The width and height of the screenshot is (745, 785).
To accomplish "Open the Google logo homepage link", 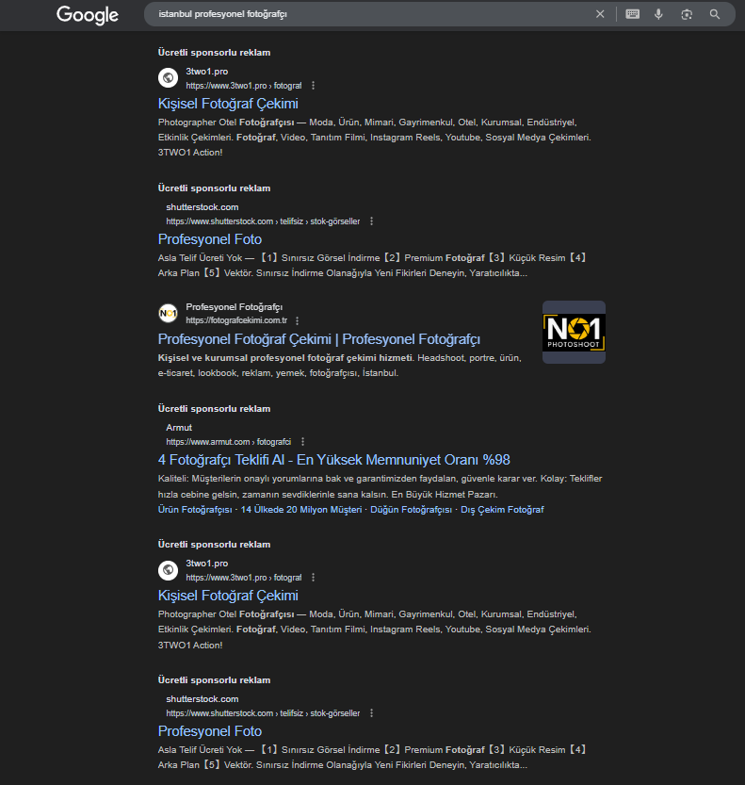I will click(x=88, y=15).
